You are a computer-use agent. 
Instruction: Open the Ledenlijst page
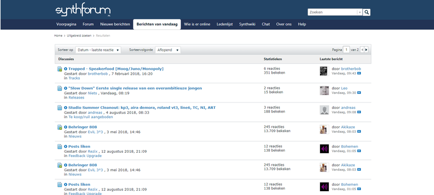pos(225,24)
